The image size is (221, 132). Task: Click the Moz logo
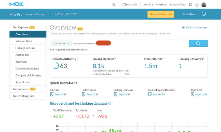coord(16,4)
